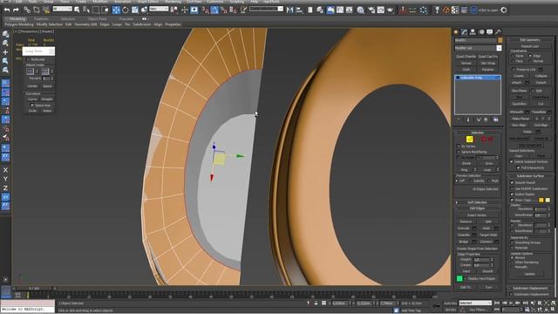
Task: Click the Render Production teapot icon
Action: tap(390, 10)
